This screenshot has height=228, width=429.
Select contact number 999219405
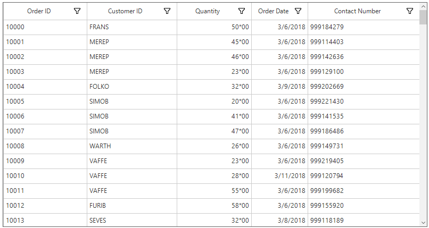pyautogui.click(x=364, y=161)
